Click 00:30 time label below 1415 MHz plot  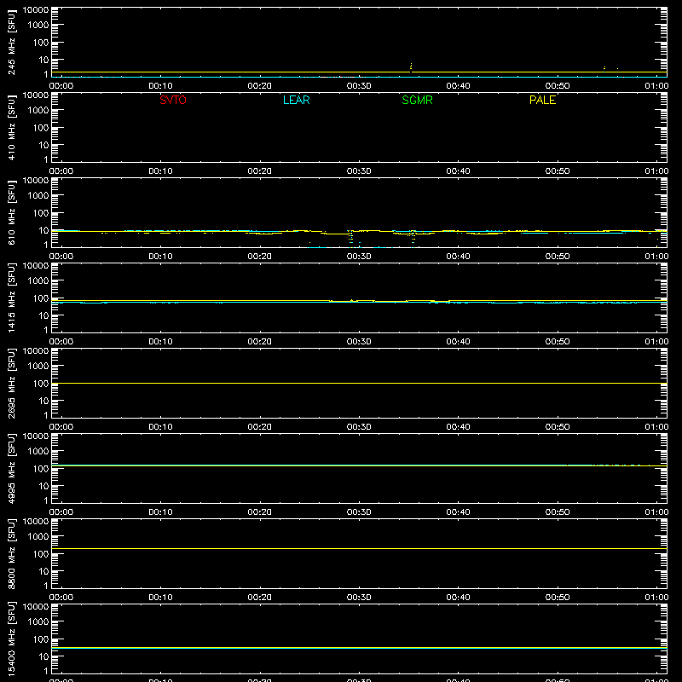click(359, 342)
